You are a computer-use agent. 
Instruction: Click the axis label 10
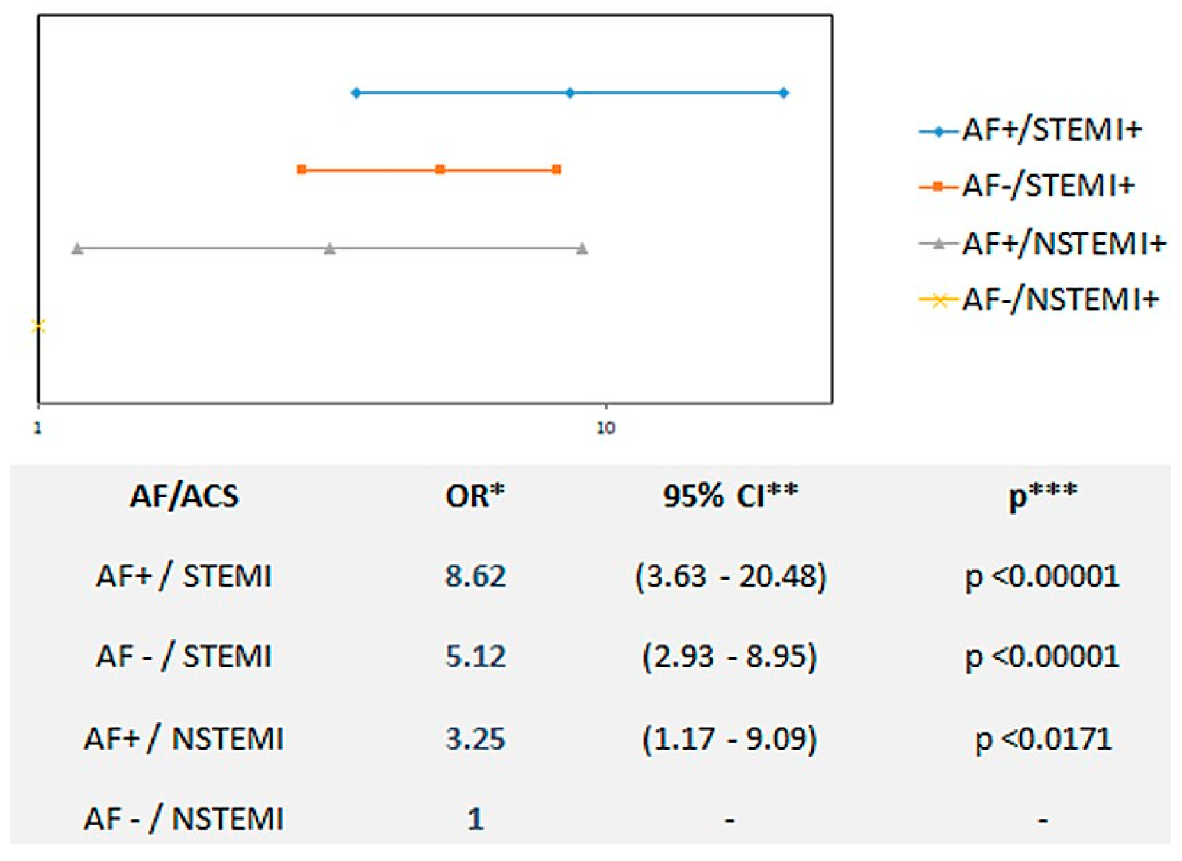605,428
